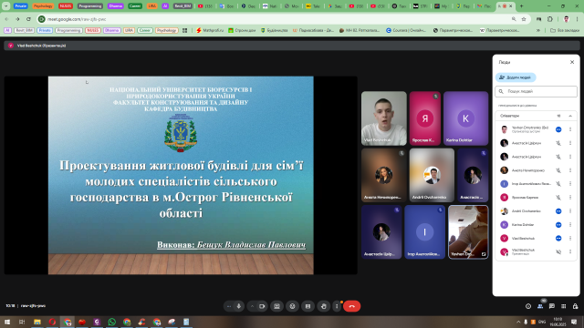This screenshot has width=584, height=328.
Task: Open audio settings arrow beside microphone
Action: tap(229, 306)
